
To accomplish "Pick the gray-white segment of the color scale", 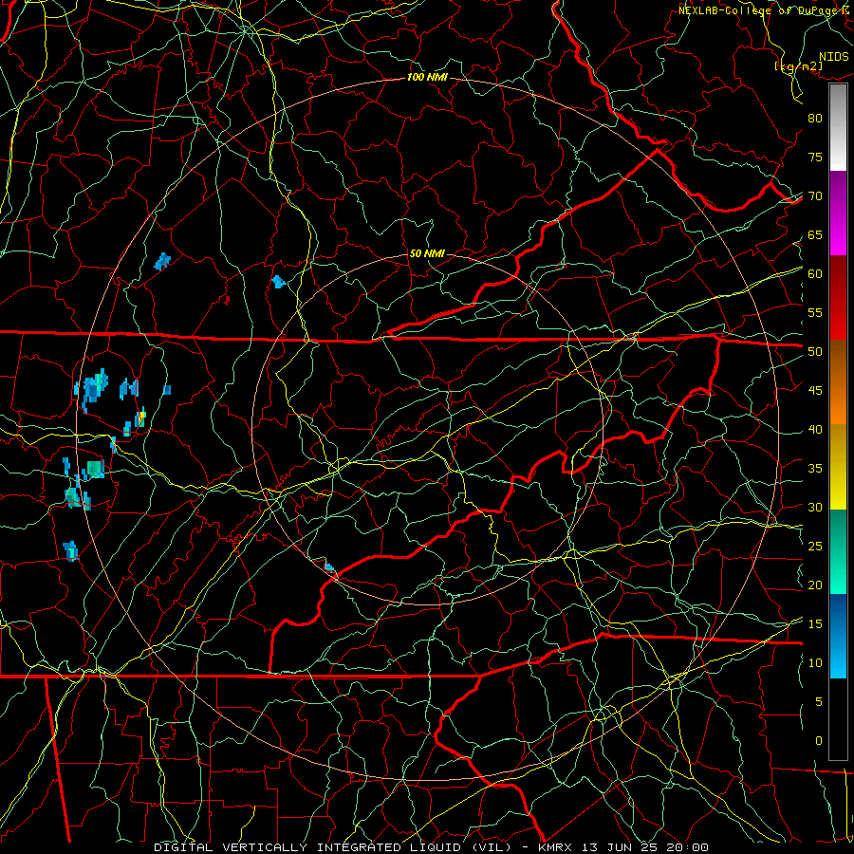I will click(x=838, y=127).
